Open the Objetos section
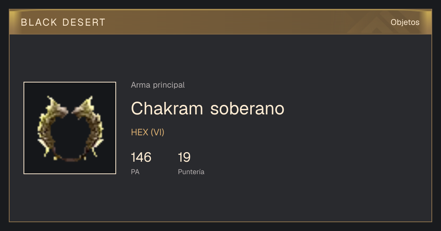441x231 pixels. pyautogui.click(x=405, y=22)
